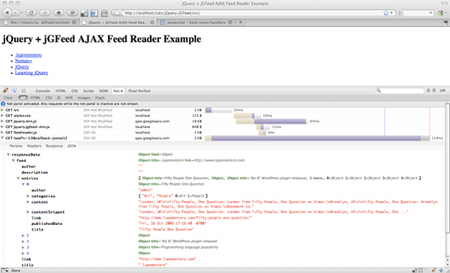The image size is (450, 273).
Task: Click the search magnifier in Firebug search box
Action: pos(379,91)
